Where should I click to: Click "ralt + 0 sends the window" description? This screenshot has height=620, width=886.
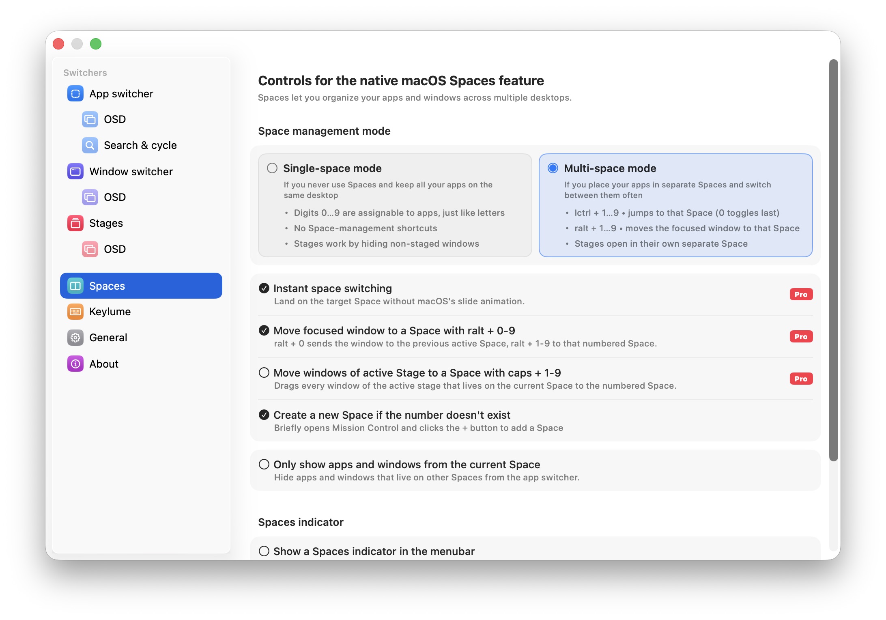pyautogui.click(x=465, y=344)
